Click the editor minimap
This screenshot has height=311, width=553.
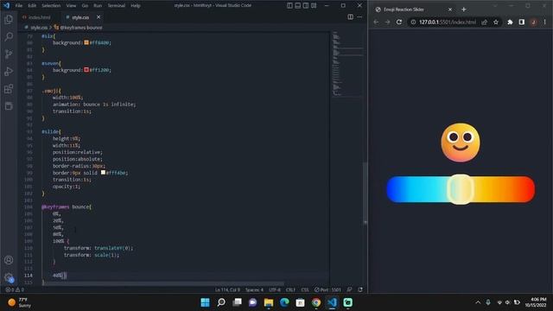click(x=347, y=63)
